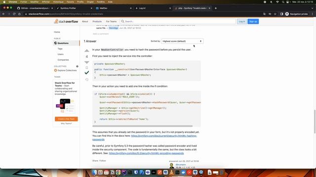Downvote the answer with the down arrow
Viewport: 316px width, 177px height.
87,62
